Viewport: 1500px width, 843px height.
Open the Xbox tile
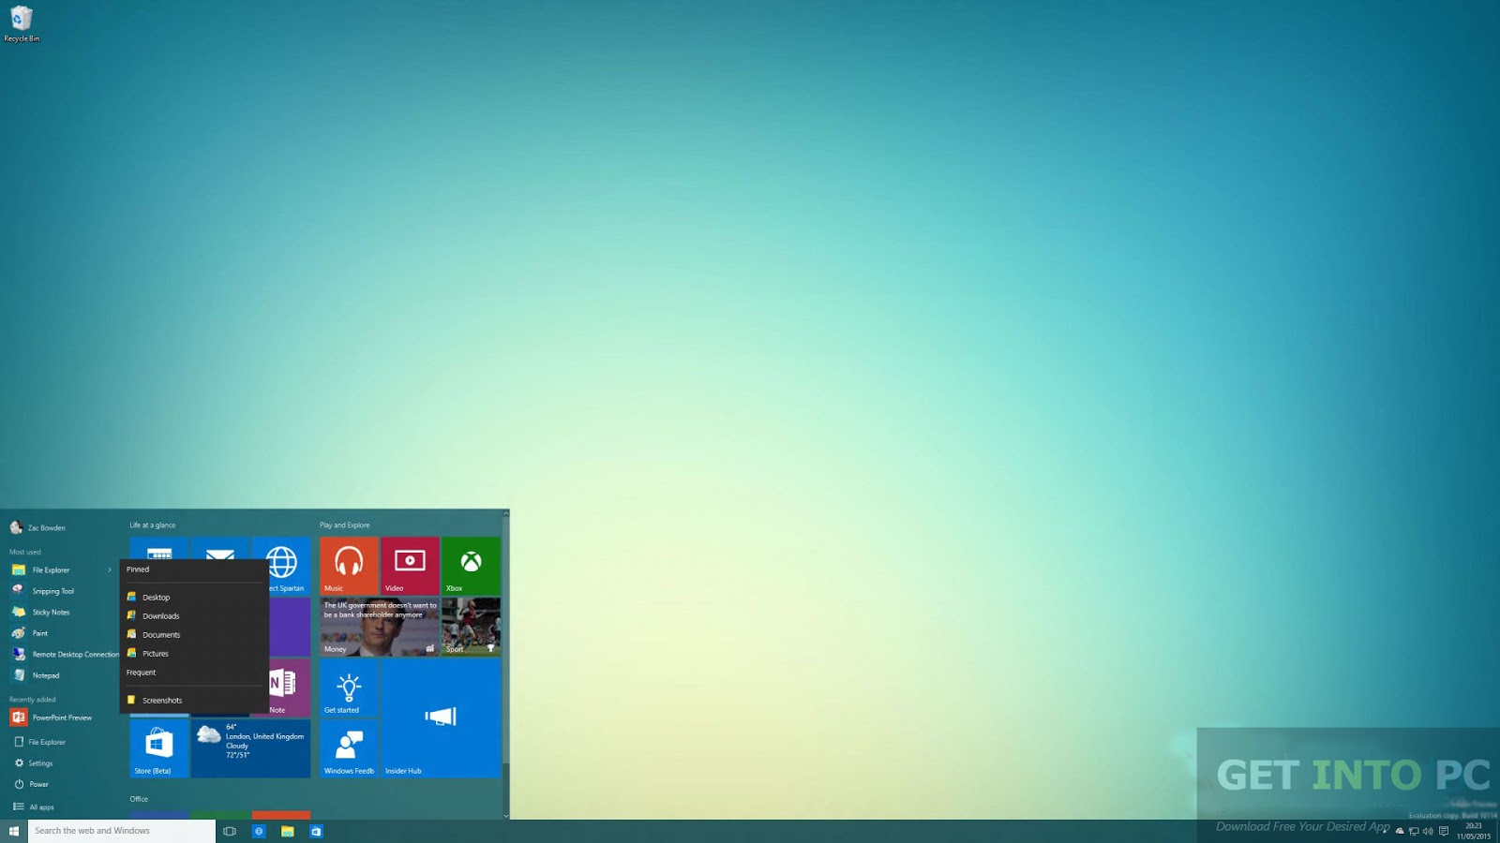point(471,566)
